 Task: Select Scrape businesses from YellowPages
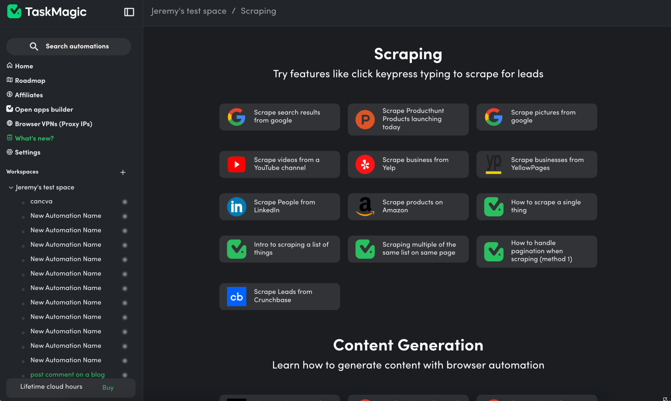tap(536, 164)
